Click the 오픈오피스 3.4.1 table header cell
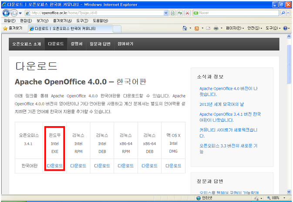This screenshot has width=293, height=202. (x=29, y=140)
